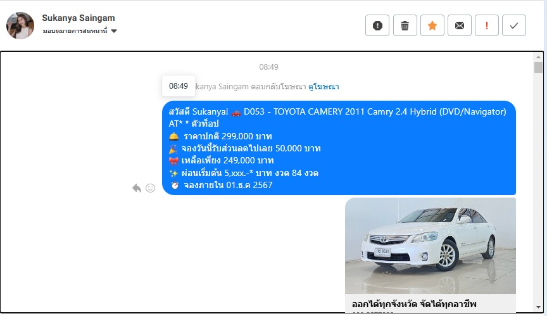Reply to message using arrow icon
This screenshot has width=547, height=316.
coord(137,188)
